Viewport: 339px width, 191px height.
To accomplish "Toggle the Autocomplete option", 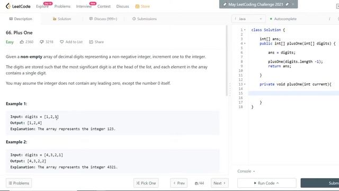I will click(283, 19).
